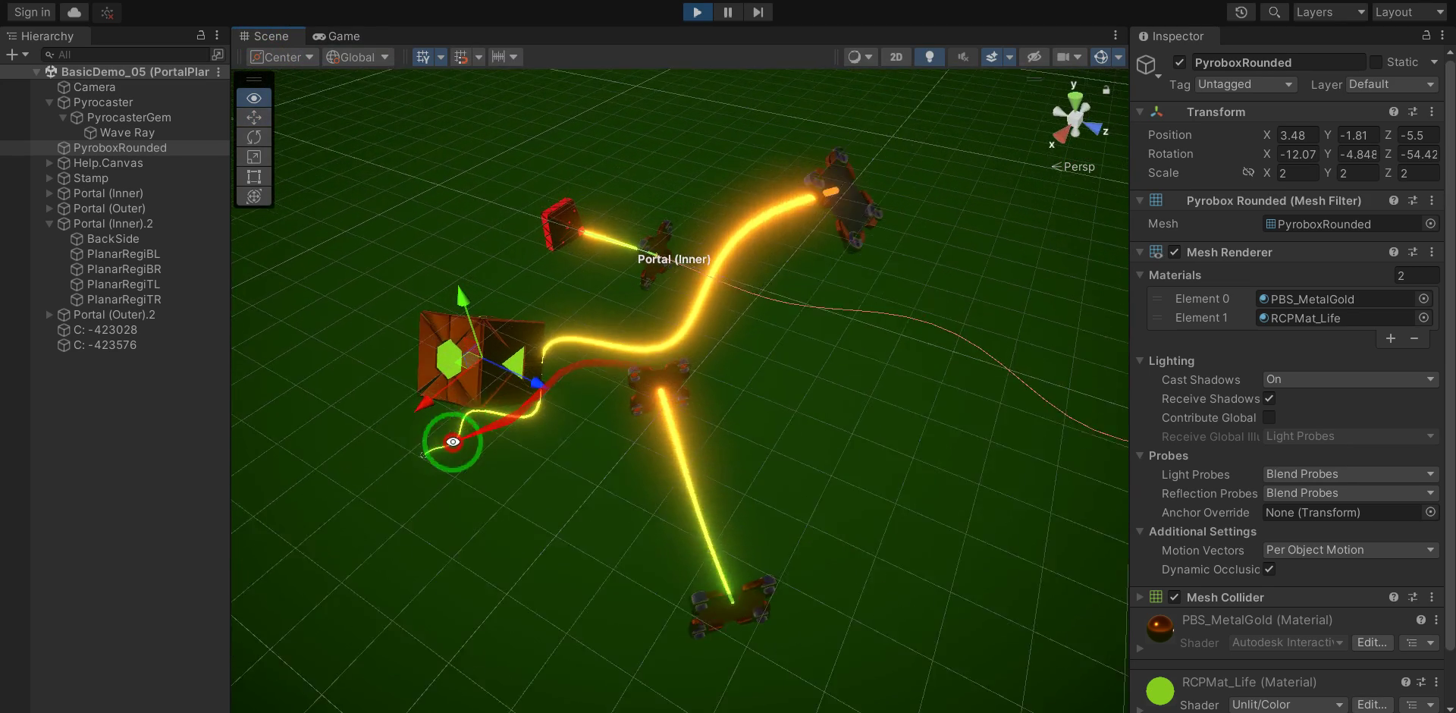The width and height of the screenshot is (1456, 713).
Task: Open the draw mode shading dropdown
Action: [x=861, y=57]
